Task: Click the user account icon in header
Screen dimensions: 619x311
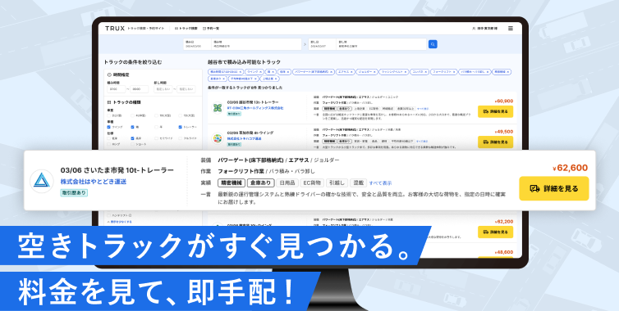Action: [x=474, y=29]
